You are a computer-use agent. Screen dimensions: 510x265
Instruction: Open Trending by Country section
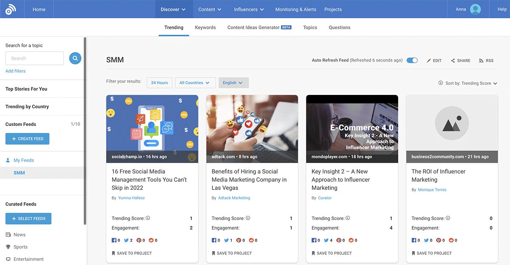point(27,107)
